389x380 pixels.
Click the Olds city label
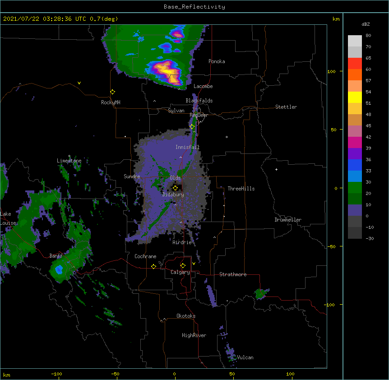click(175, 178)
